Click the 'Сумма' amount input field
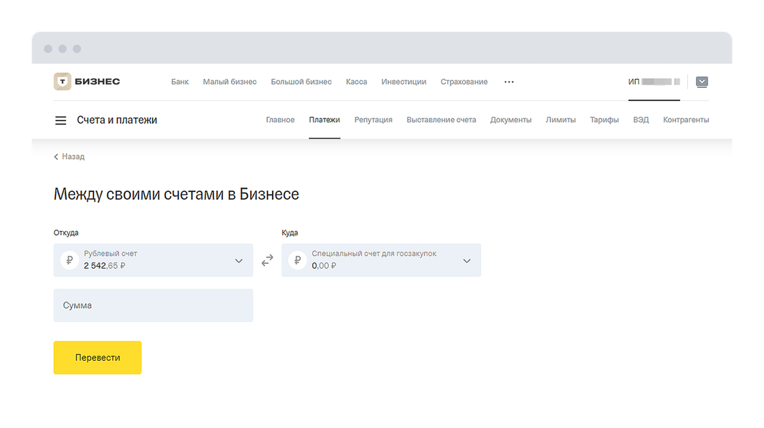Screen dimensions: 764x428 tap(153, 305)
